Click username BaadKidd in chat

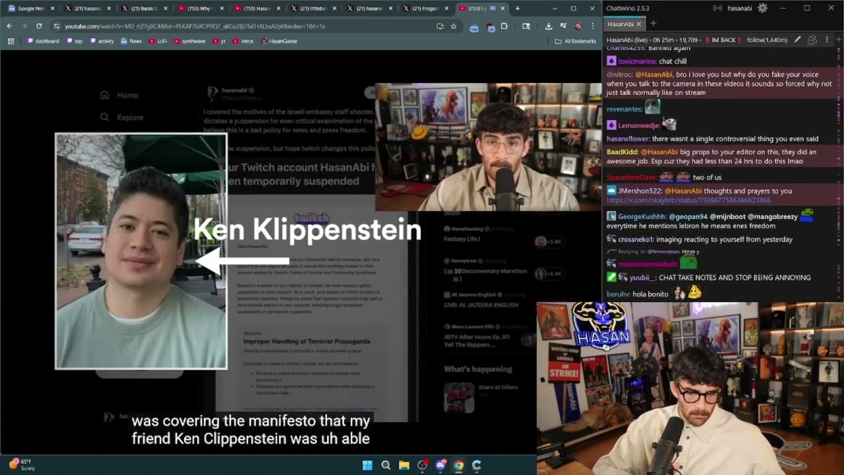pos(622,152)
